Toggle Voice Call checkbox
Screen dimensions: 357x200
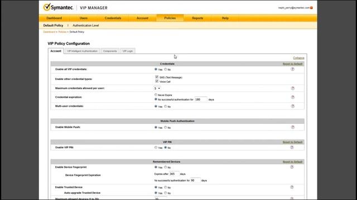click(x=157, y=81)
